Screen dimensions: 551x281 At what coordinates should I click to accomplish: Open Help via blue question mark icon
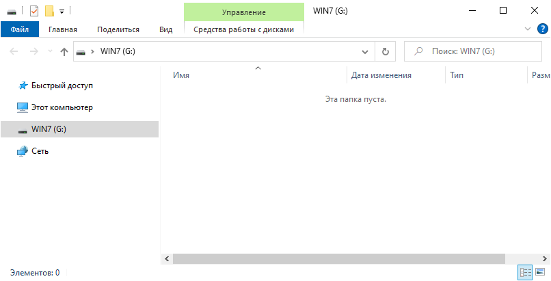543,29
